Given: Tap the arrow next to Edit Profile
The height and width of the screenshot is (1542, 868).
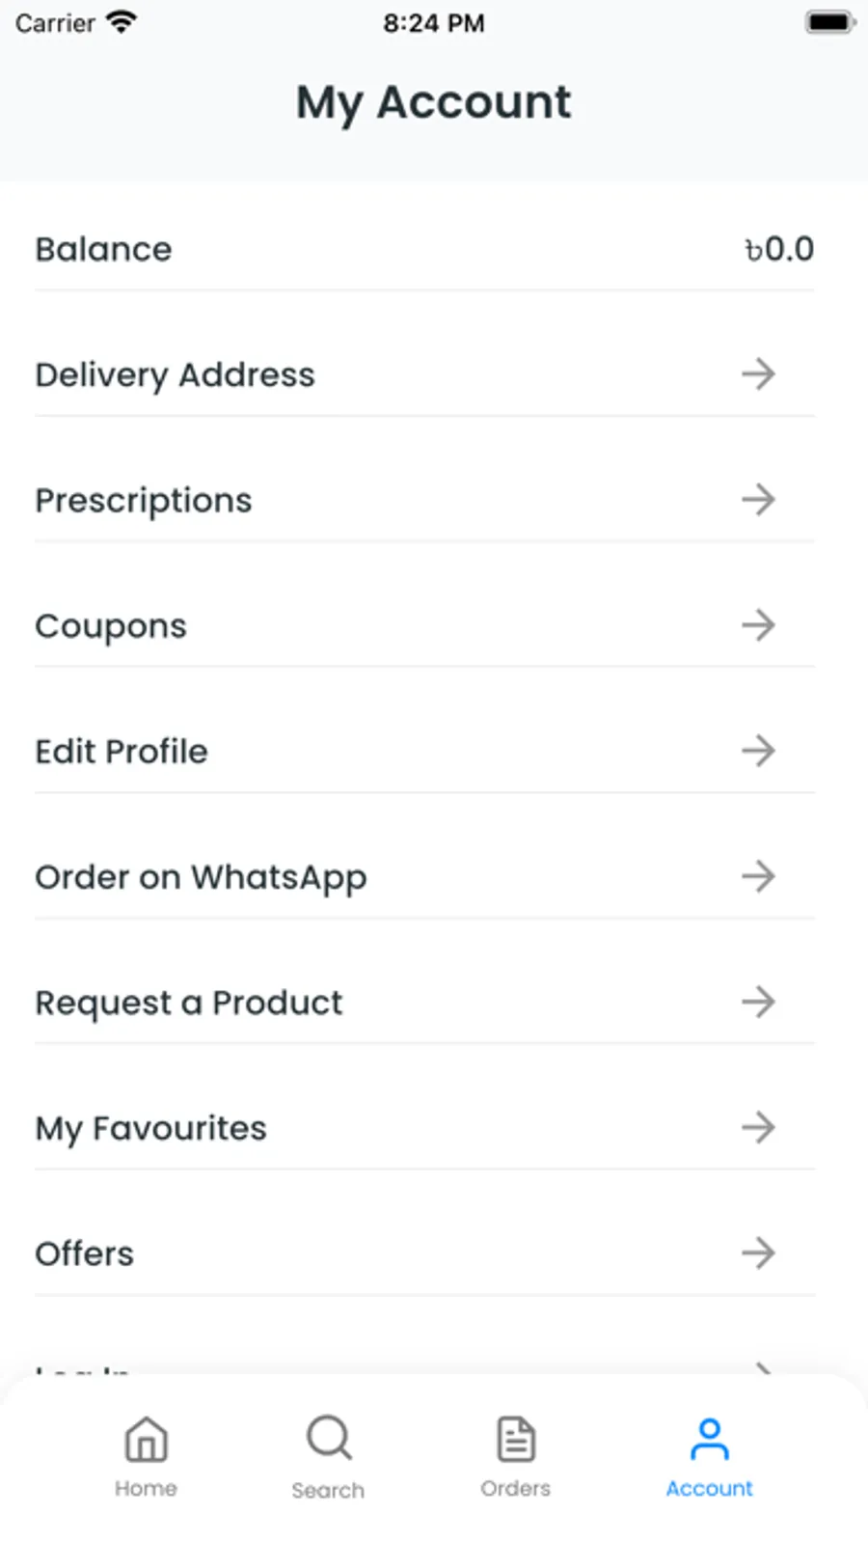Looking at the screenshot, I should pos(758,750).
